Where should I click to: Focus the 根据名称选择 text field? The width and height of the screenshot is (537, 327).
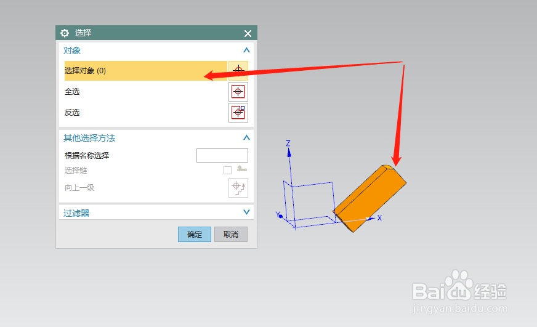(222, 155)
